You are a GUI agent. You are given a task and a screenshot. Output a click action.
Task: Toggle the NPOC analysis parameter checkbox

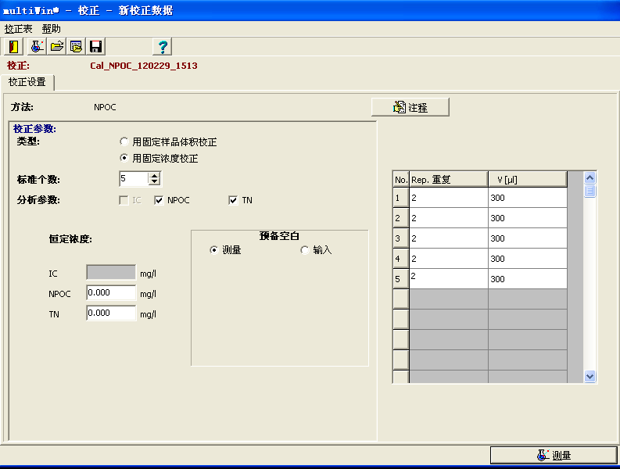(159, 200)
